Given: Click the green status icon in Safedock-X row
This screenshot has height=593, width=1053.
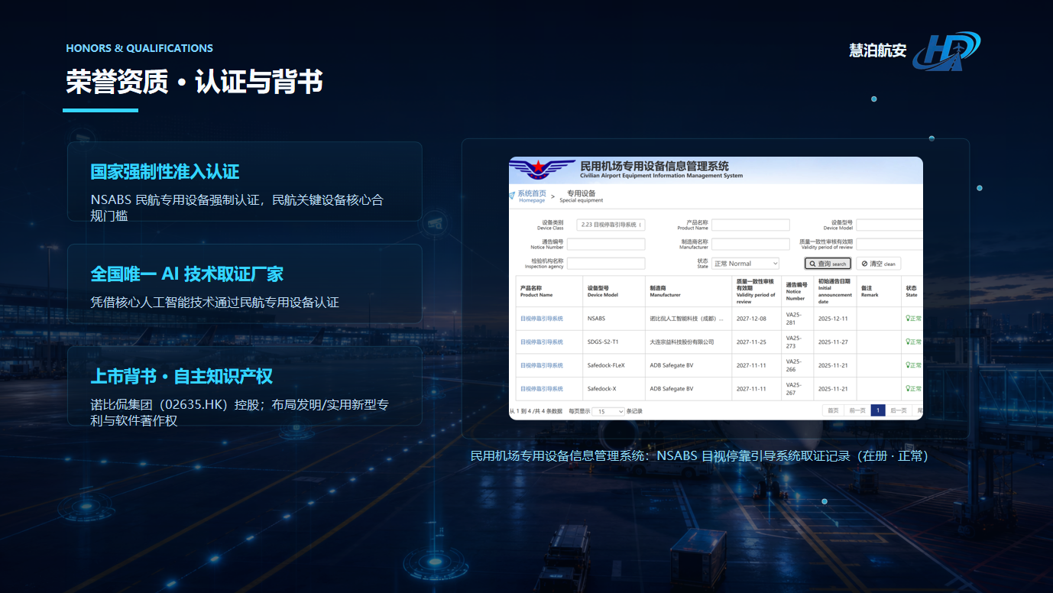Looking at the screenshot, I should click(x=908, y=388).
